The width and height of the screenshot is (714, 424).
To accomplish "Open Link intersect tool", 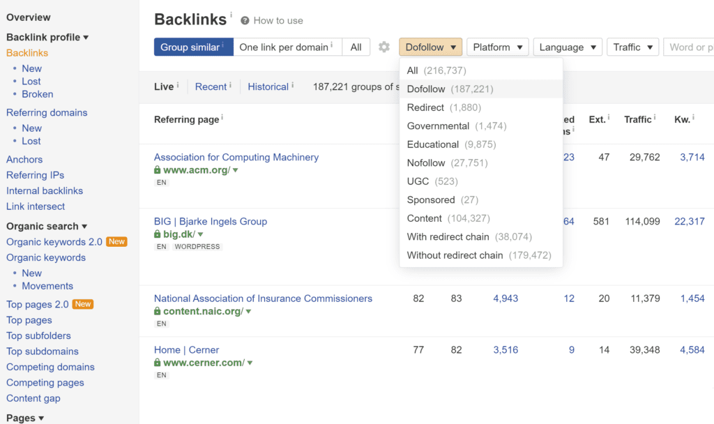I will (36, 206).
